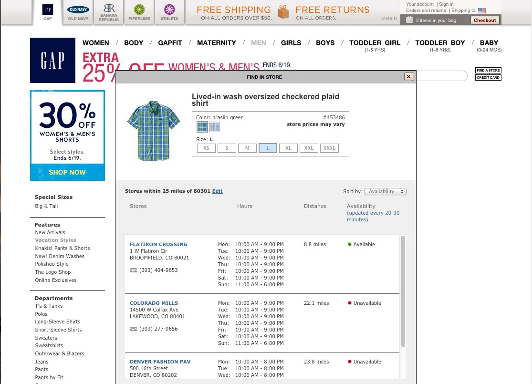Select the purple plaid color swatch
The height and width of the screenshot is (384, 532).
[x=214, y=127]
